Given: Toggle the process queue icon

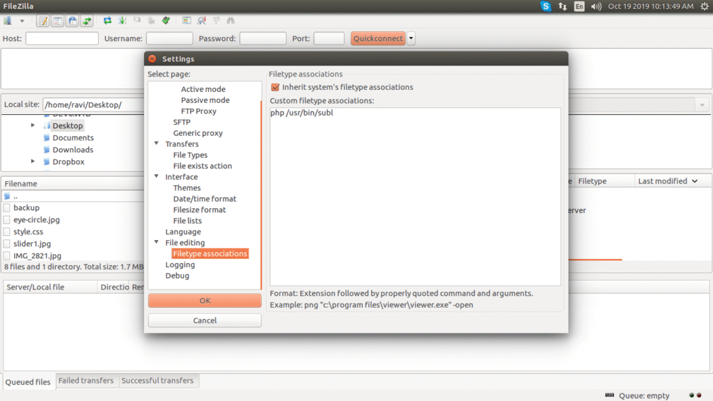Looking at the screenshot, I should click(122, 21).
